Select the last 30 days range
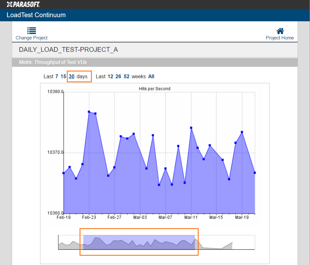The height and width of the screenshot is (265, 310). pyautogui.click(x=72, y=76)
